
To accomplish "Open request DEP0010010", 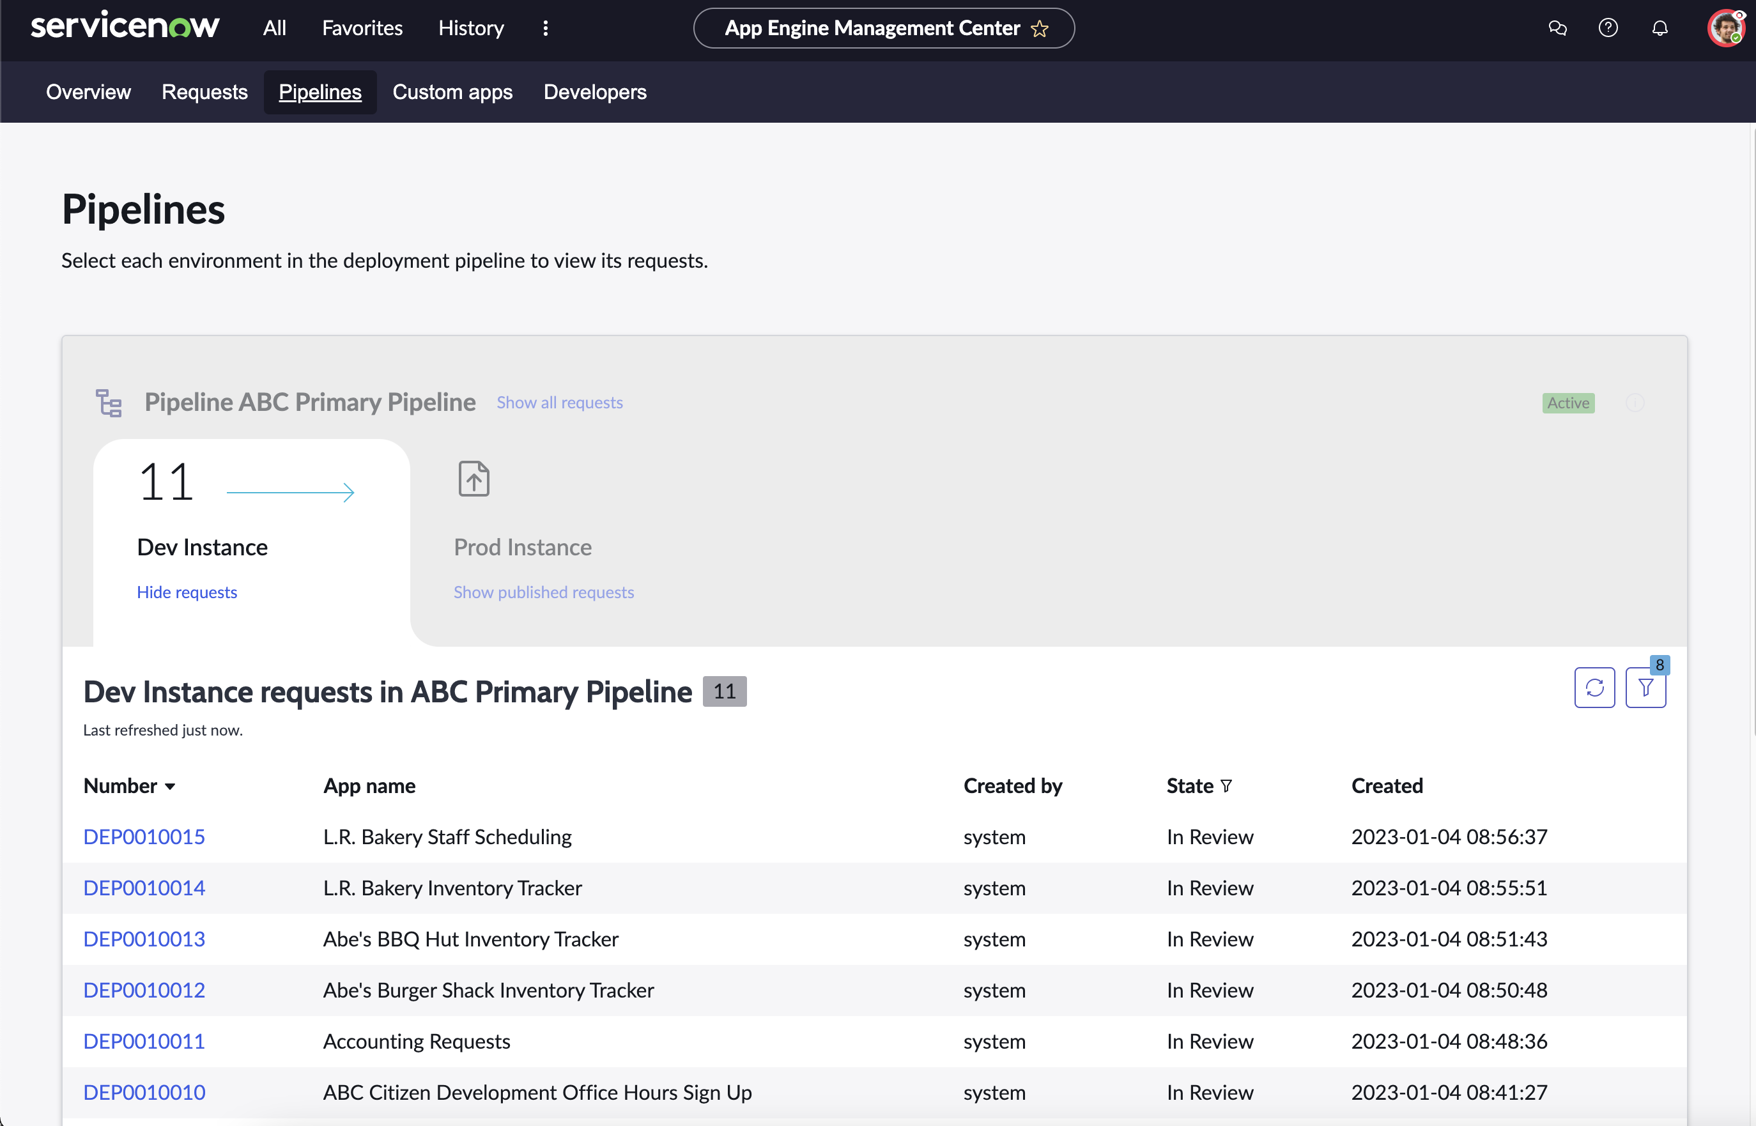I will click(144, 1092).
